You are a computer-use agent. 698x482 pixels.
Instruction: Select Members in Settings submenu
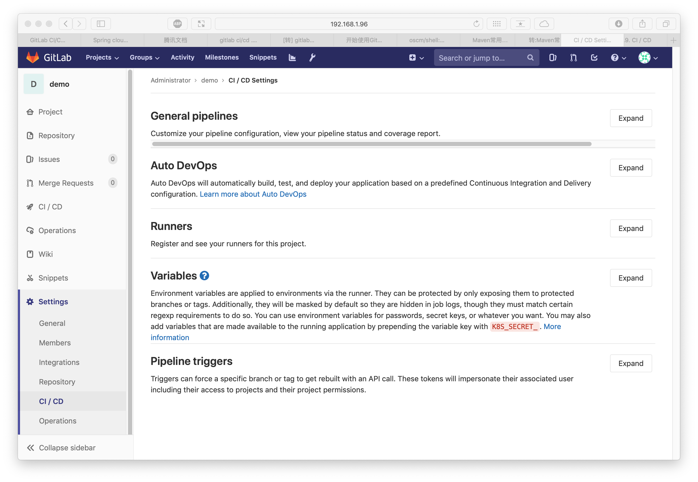pyautogui.click(x=55, y=343)
